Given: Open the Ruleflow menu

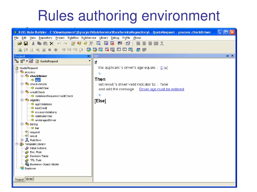Looking at the screenshot, I should tap(73, 38).
